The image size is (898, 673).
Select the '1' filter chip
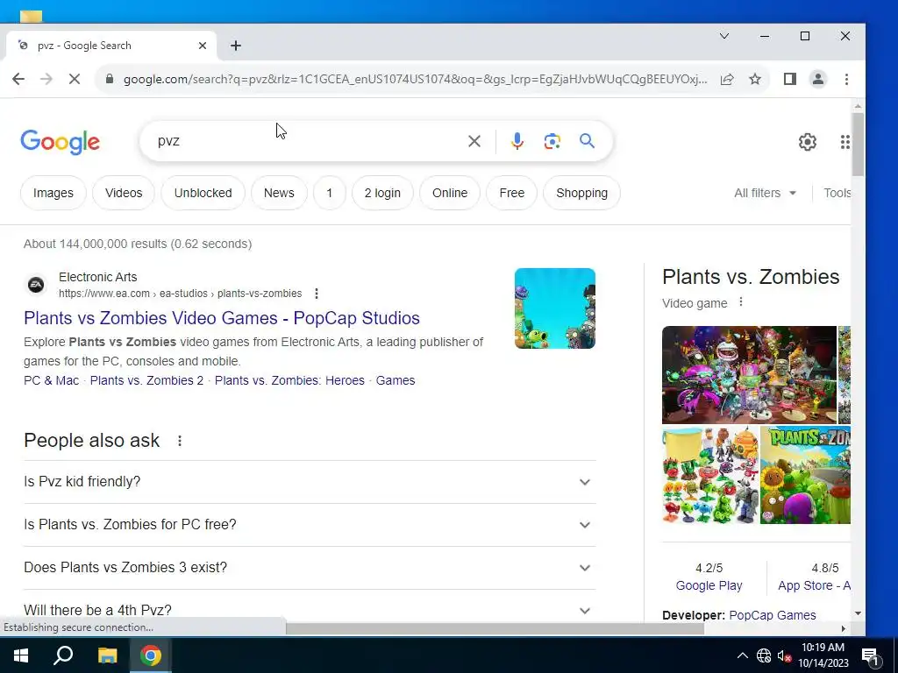pos(330,193)
